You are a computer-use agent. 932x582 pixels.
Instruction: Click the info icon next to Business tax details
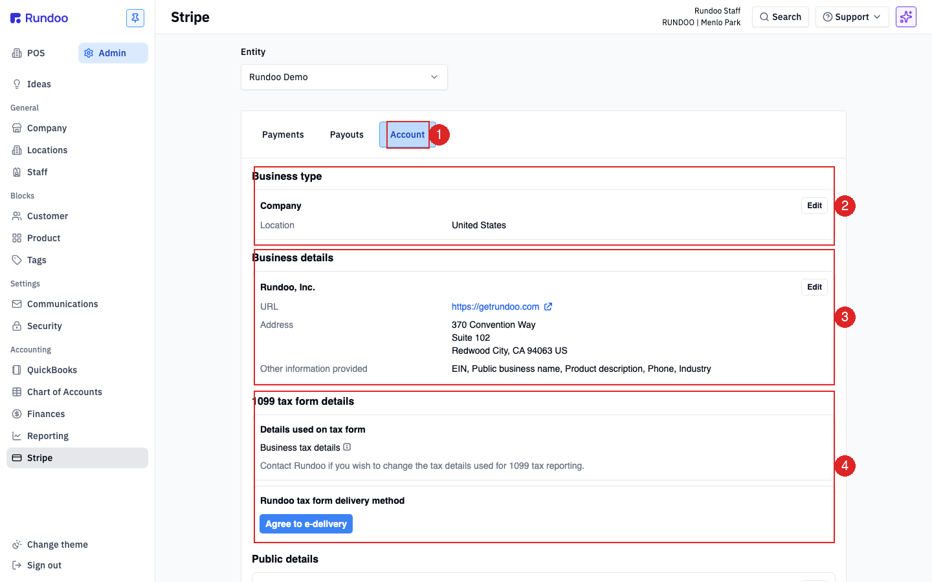pos(347,447)
